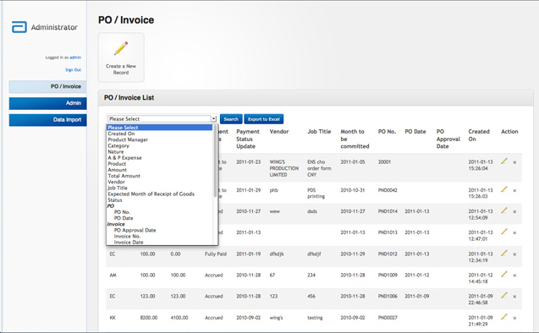The width and height of the screenshot is (539, 333).
Task: Edit the record with PO No. PND1013
Action: click(x=504, y=232)
